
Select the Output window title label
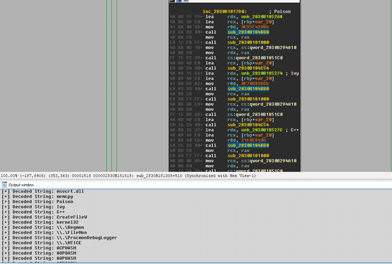tap(22, 185)
